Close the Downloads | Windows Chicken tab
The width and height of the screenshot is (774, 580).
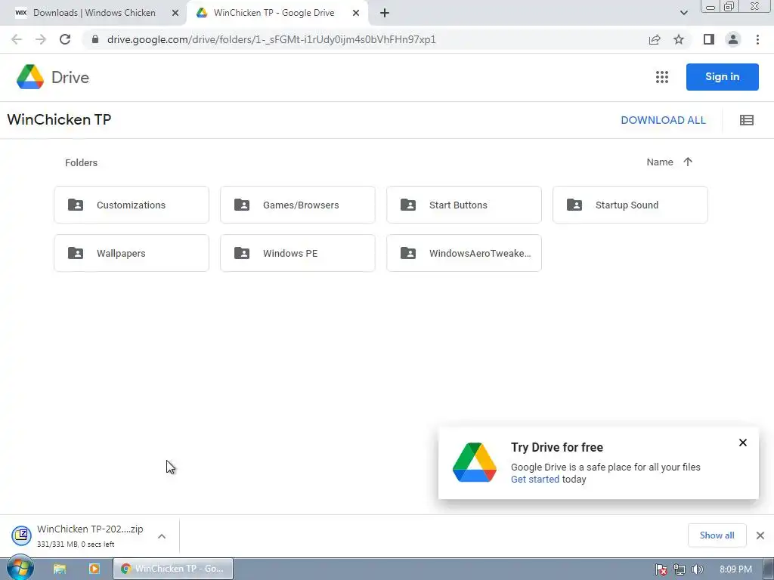(175, 13)
